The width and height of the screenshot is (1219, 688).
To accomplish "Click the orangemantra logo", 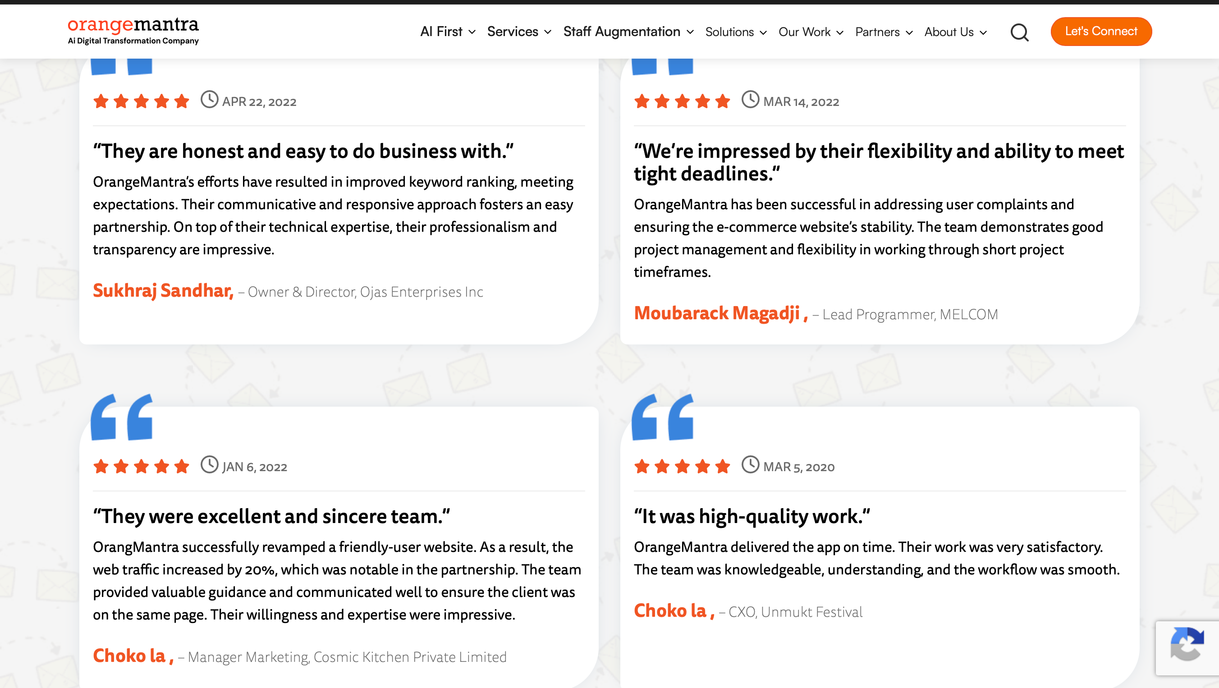I will point(133,30).
